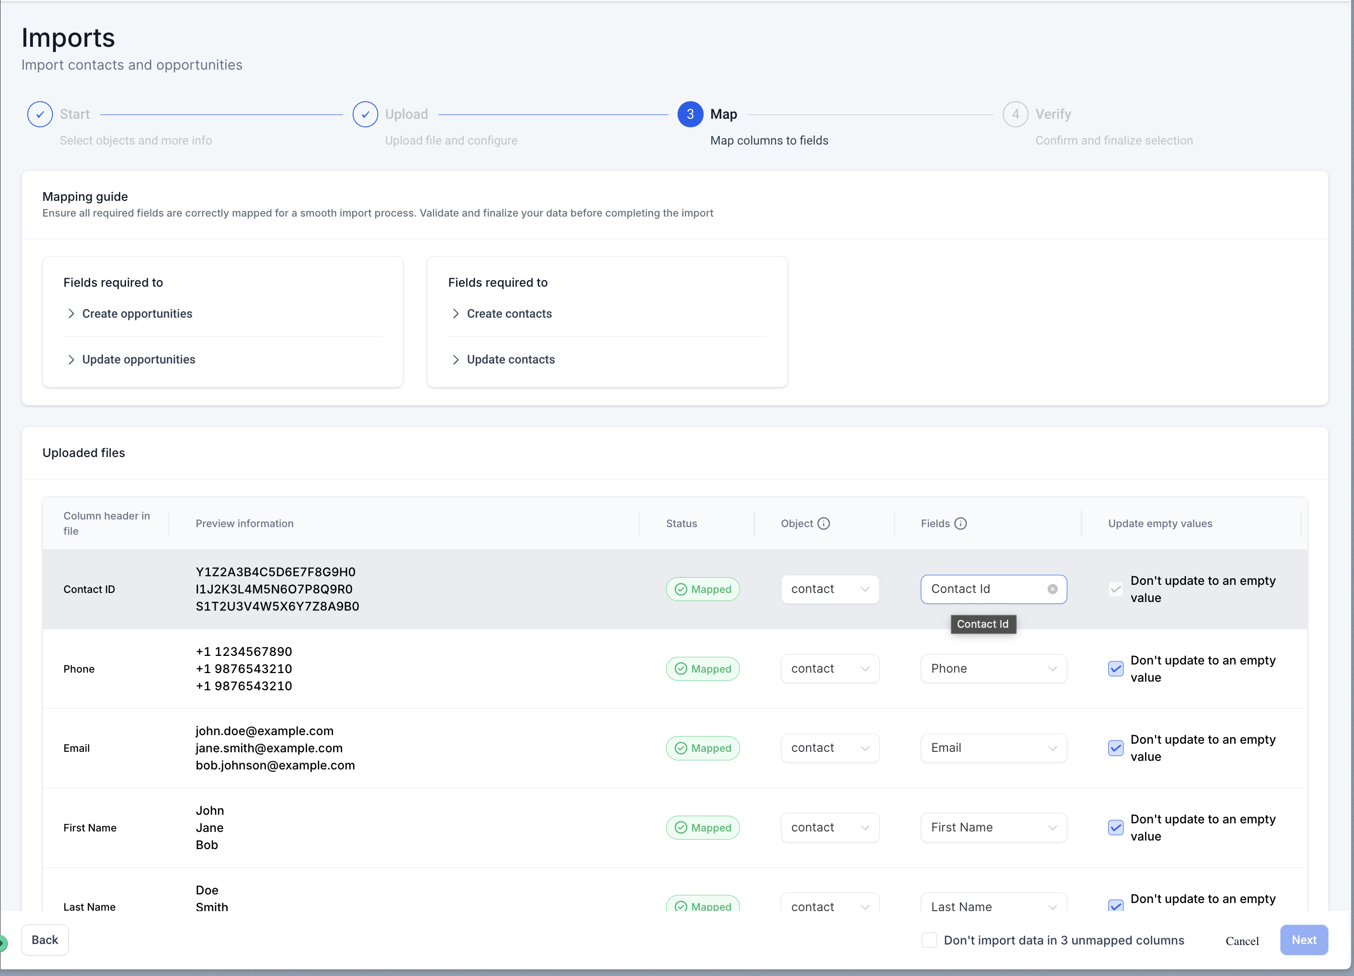Clear the Contact Id field using its x icon

[x=1052, y=589]
